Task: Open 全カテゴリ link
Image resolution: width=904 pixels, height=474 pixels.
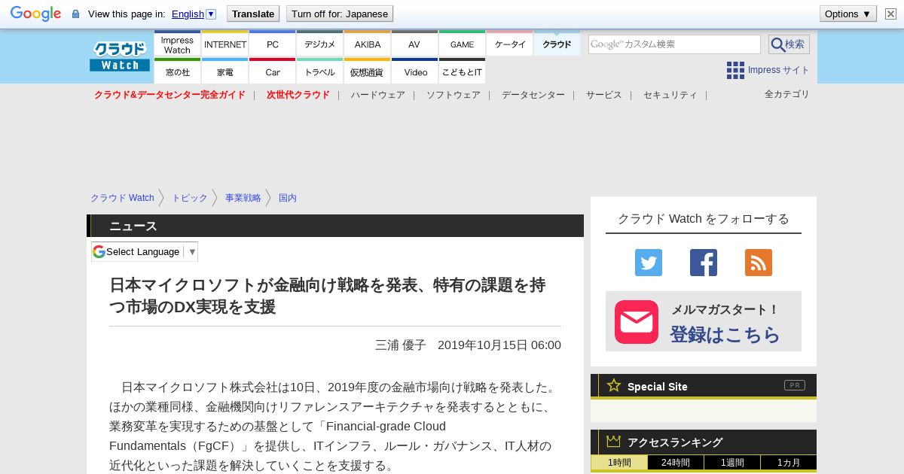Action: coord(786,94)
